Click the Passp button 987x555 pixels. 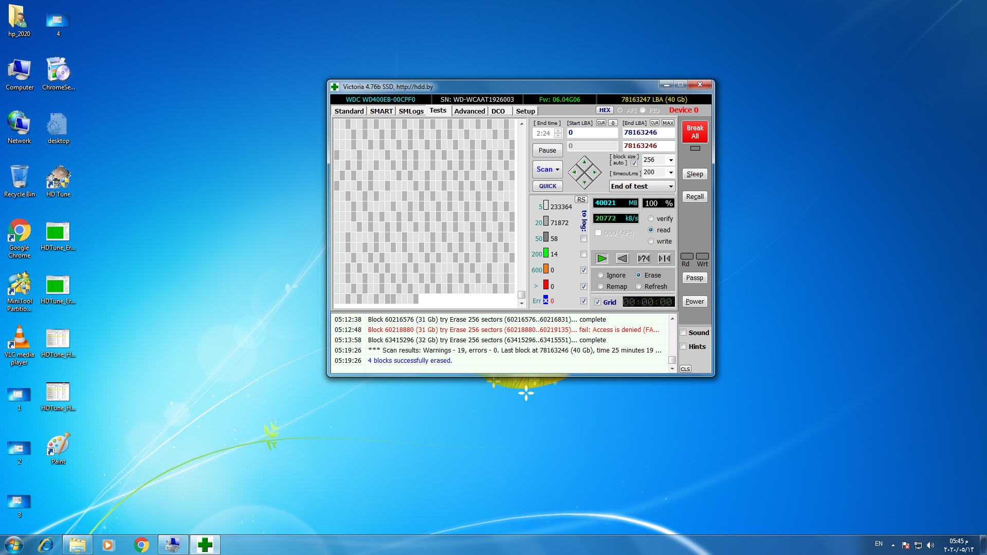695,278
